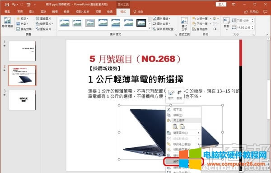
Task: Open the Rotate objects dropdown icon
Action: pos(216,29)
